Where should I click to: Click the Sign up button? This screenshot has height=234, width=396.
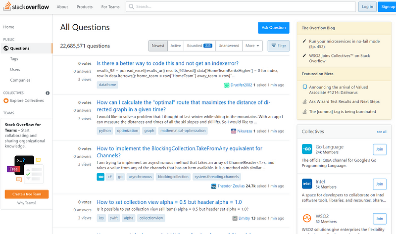point(388,6)
